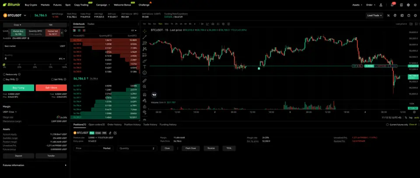
Task: Switch to the Trades tab
Action: tap(91, 24)
